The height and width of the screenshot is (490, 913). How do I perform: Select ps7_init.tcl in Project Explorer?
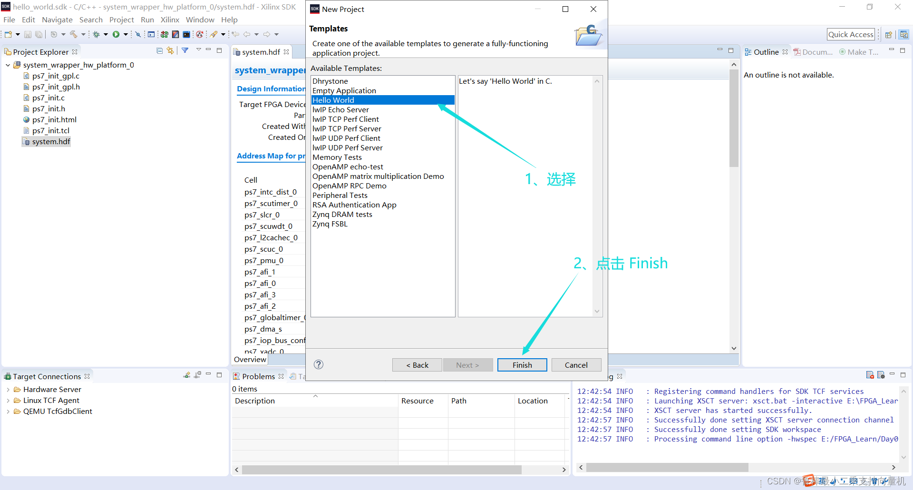point(50,130)
